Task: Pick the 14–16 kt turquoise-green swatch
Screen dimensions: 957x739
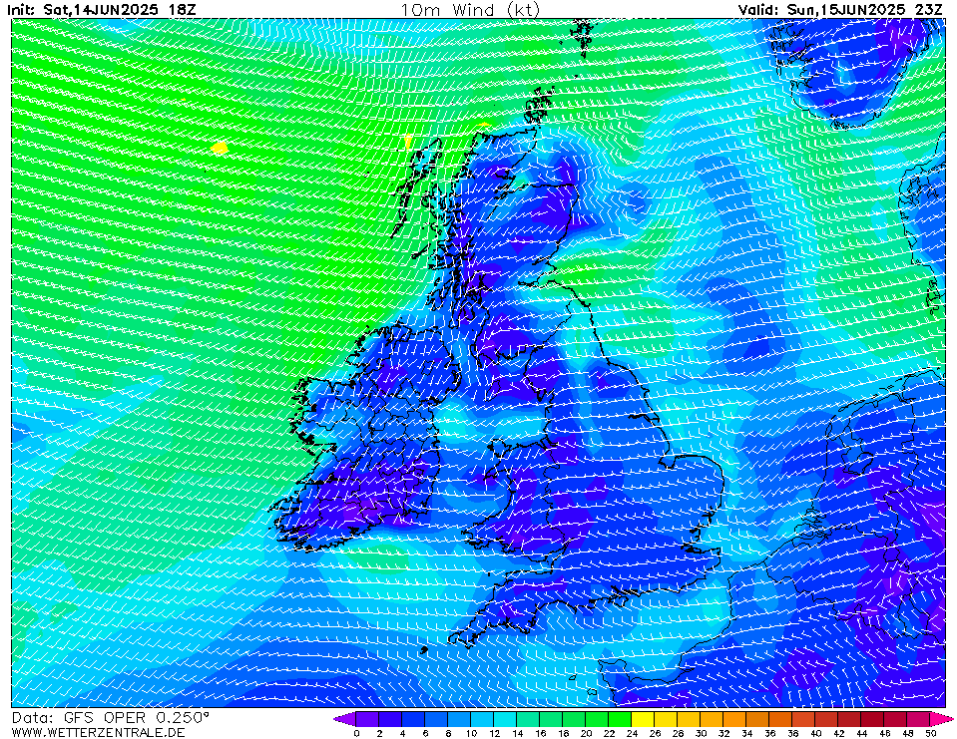Action: pyautogui.click(x=528, y=719)
